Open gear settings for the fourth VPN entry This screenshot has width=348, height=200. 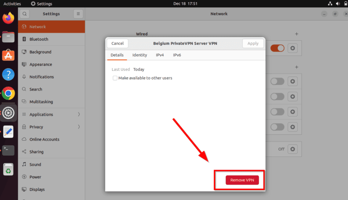(293, 127)
